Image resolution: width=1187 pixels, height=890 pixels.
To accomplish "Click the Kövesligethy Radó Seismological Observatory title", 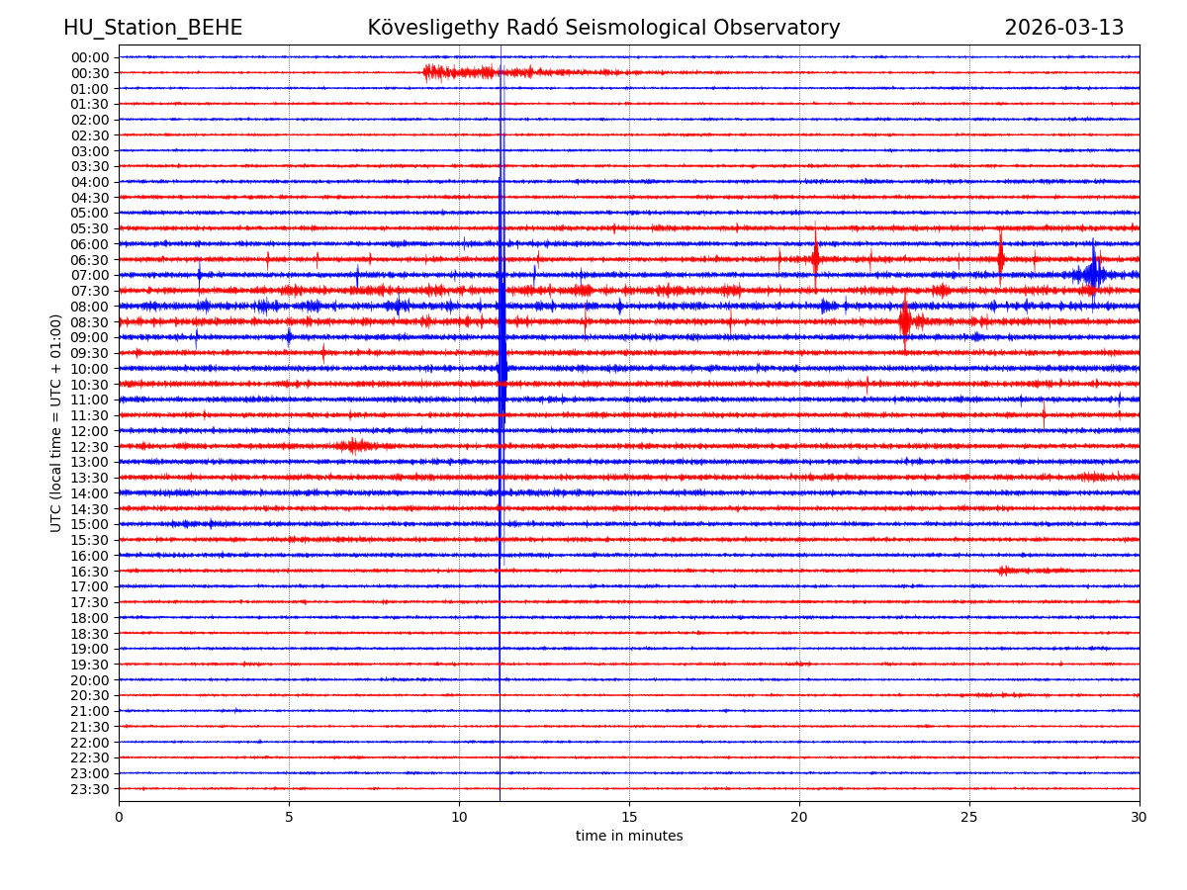I will point(603,28).
